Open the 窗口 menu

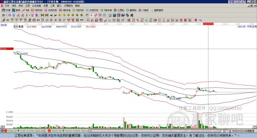[x=59, y=6]
